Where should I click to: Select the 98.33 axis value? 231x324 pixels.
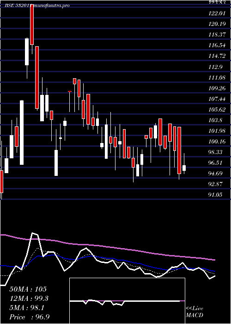coord(215,152)
